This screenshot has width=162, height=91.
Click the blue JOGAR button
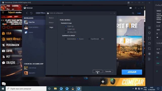tap(132, 72)
